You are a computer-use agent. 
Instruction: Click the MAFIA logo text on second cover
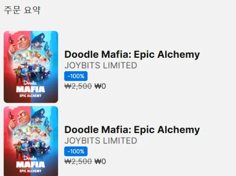30,165
